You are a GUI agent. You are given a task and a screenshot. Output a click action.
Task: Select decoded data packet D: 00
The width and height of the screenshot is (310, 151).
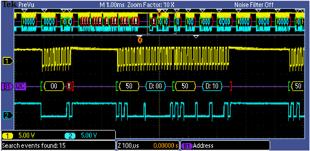pos(155,86)
